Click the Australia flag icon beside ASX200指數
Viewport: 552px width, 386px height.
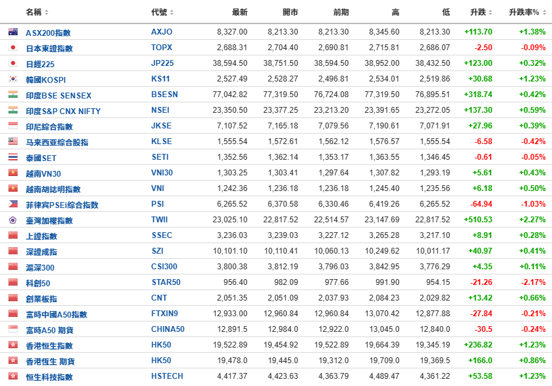tap(12, 32)
